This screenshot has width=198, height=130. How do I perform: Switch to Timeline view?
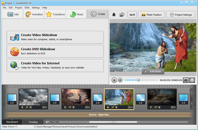[33, 122]
